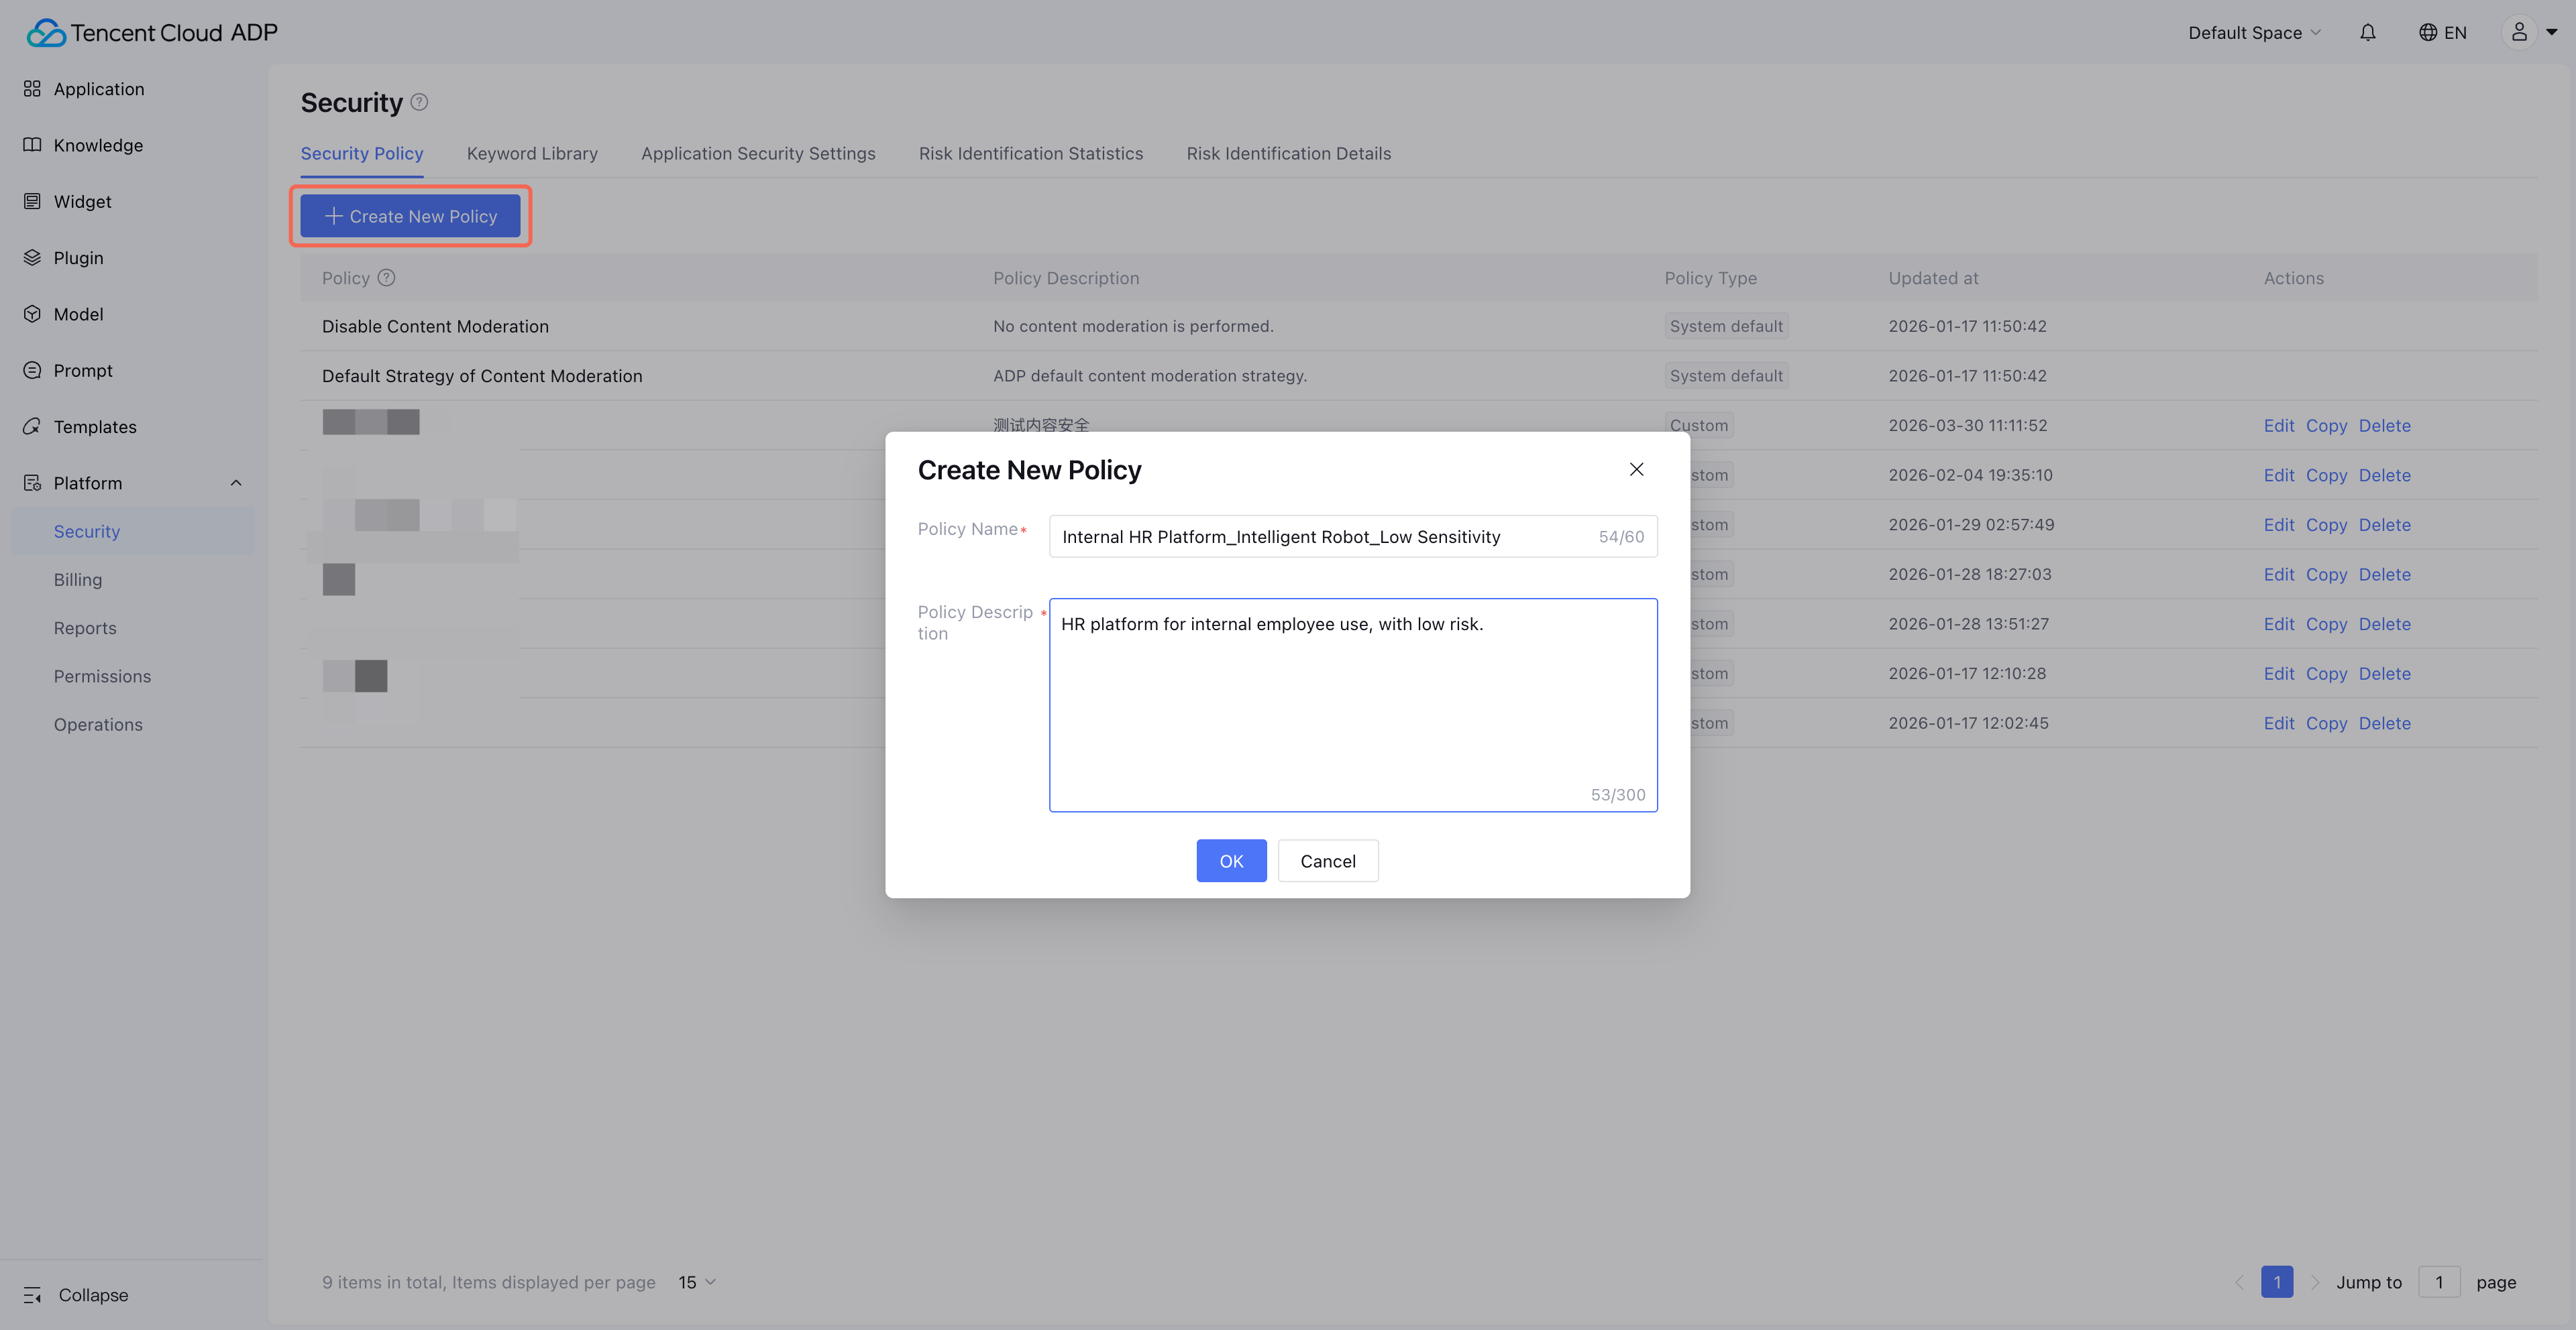This screenshot has width=2576, height=1330.
Task: Click the help icon beside Security heading
Action: [419, 102]
